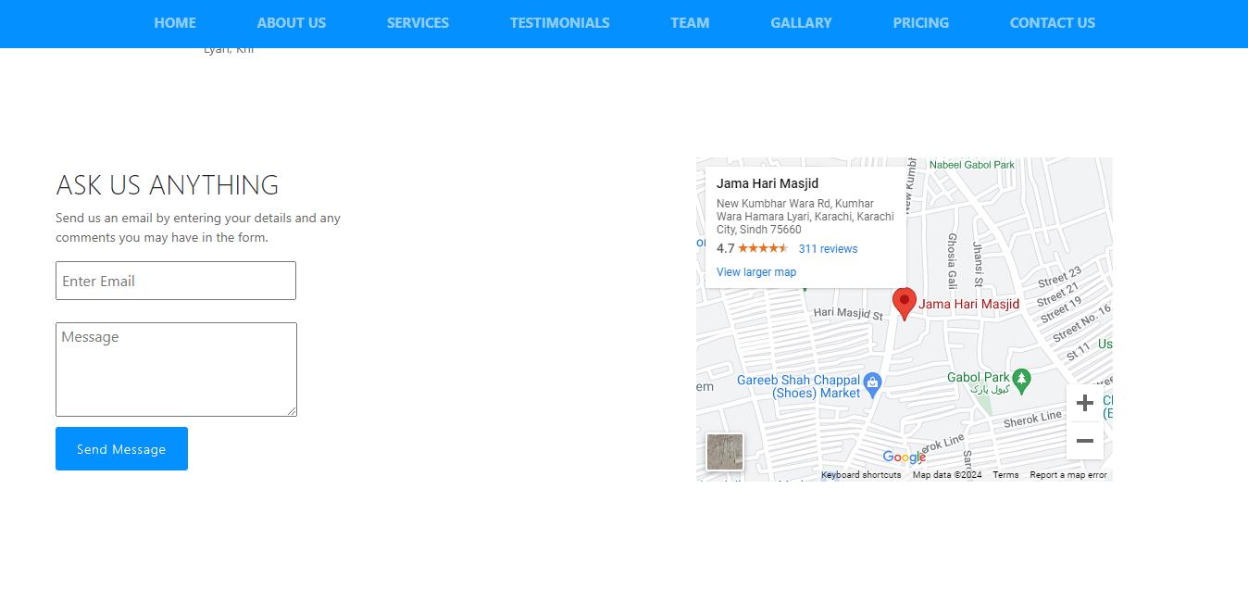The width and height of the screenshot is (1248, 589).
Task: Open the GALLARY navigation link
Action: 801,23
